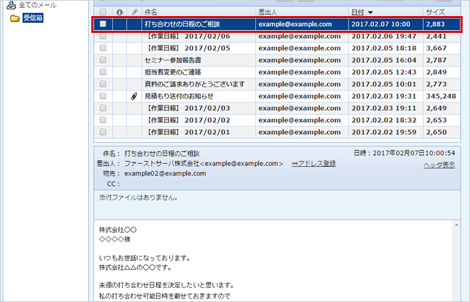Click the message body scrollbar up arrow
The image size is (470, 302).
(x=456, y=225)
